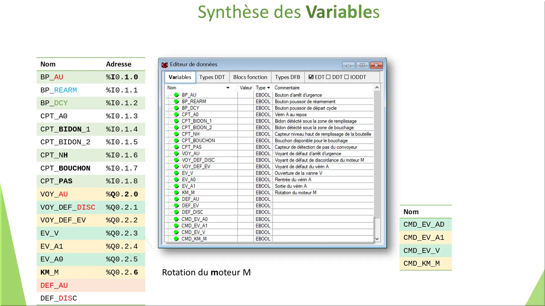
Task: Select the CMD_KM_M variable icon
Action: click(176, 239)
